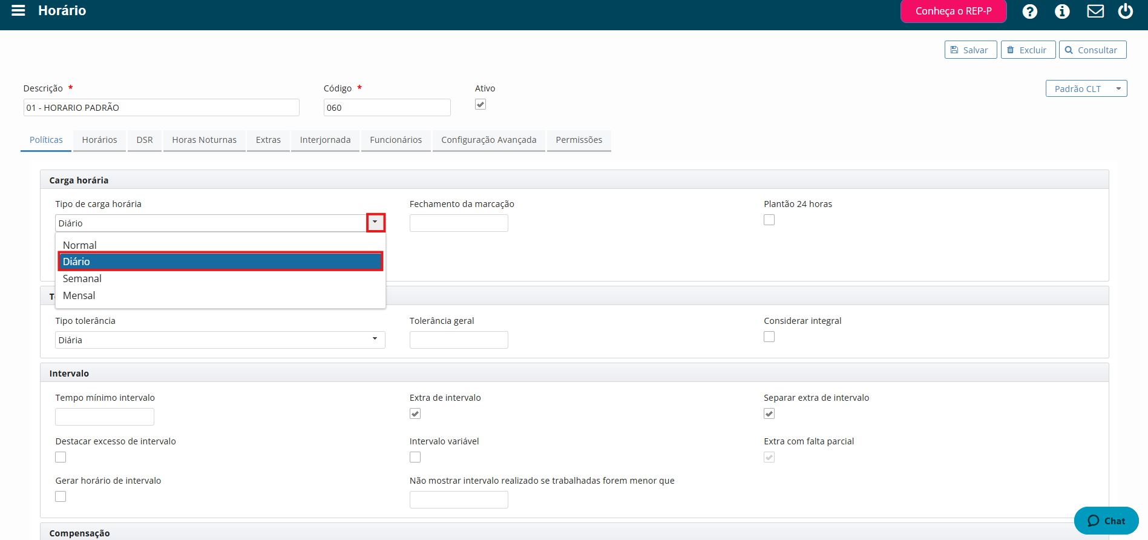Choose Mensal from the dropdown list
This screenshot has width=1148, height=540.
(x=220, y=295)
